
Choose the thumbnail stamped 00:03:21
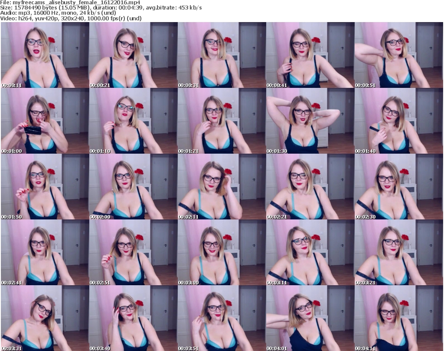click(399, 253)
